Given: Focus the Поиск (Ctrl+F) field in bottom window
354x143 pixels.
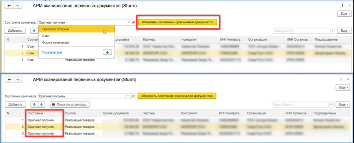Looking at the screenshot, I should 300,105.
